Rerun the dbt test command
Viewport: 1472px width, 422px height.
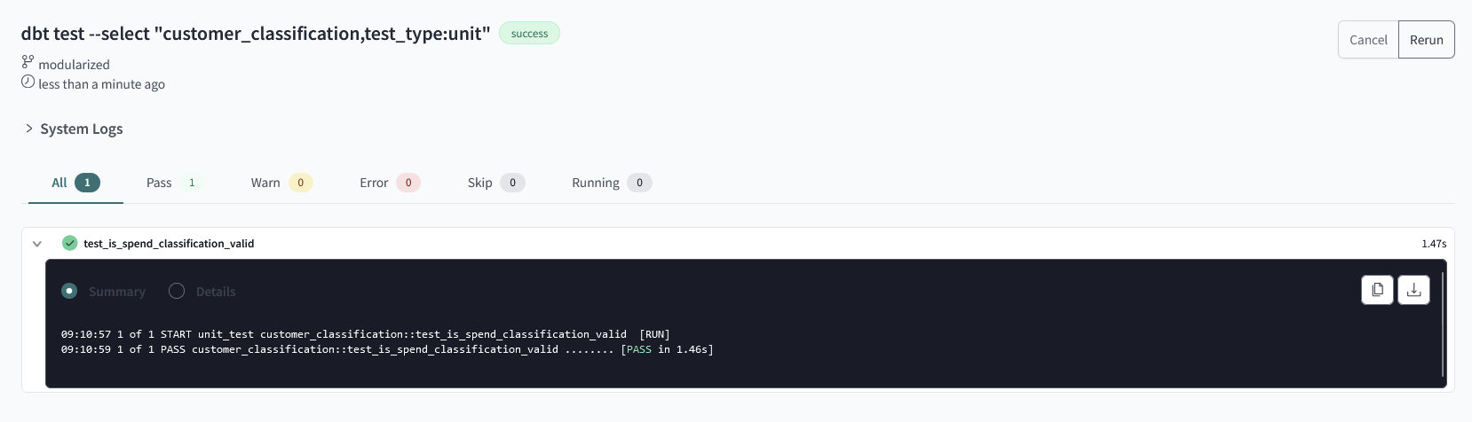1426,40
